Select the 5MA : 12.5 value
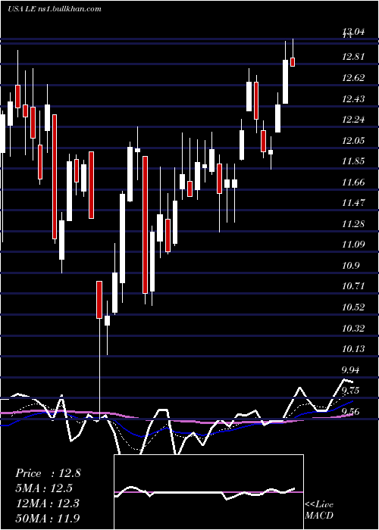 [x=44, y=488]
